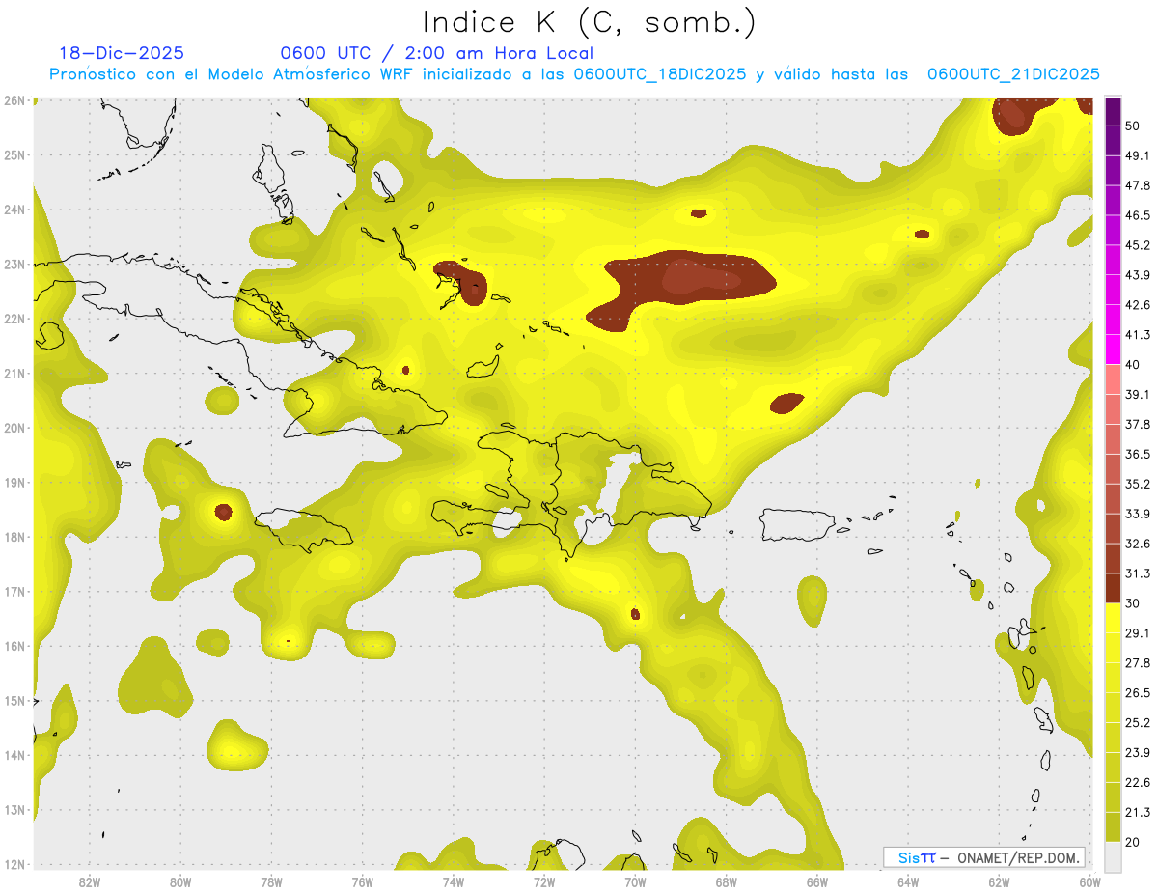Image resolution: width=1158 pixels, height=895 pixels.
Task: Click the colorbar label "31.3"
Action: pyautogui.click(x=1137, y=573)
